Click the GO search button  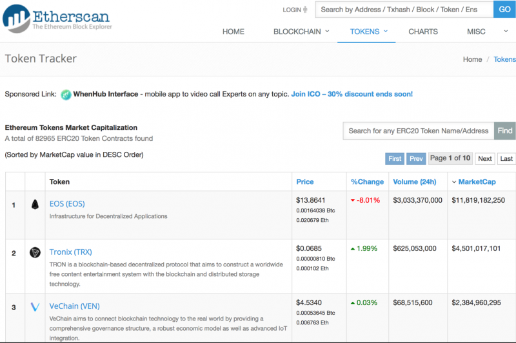(x=504, y=9)
